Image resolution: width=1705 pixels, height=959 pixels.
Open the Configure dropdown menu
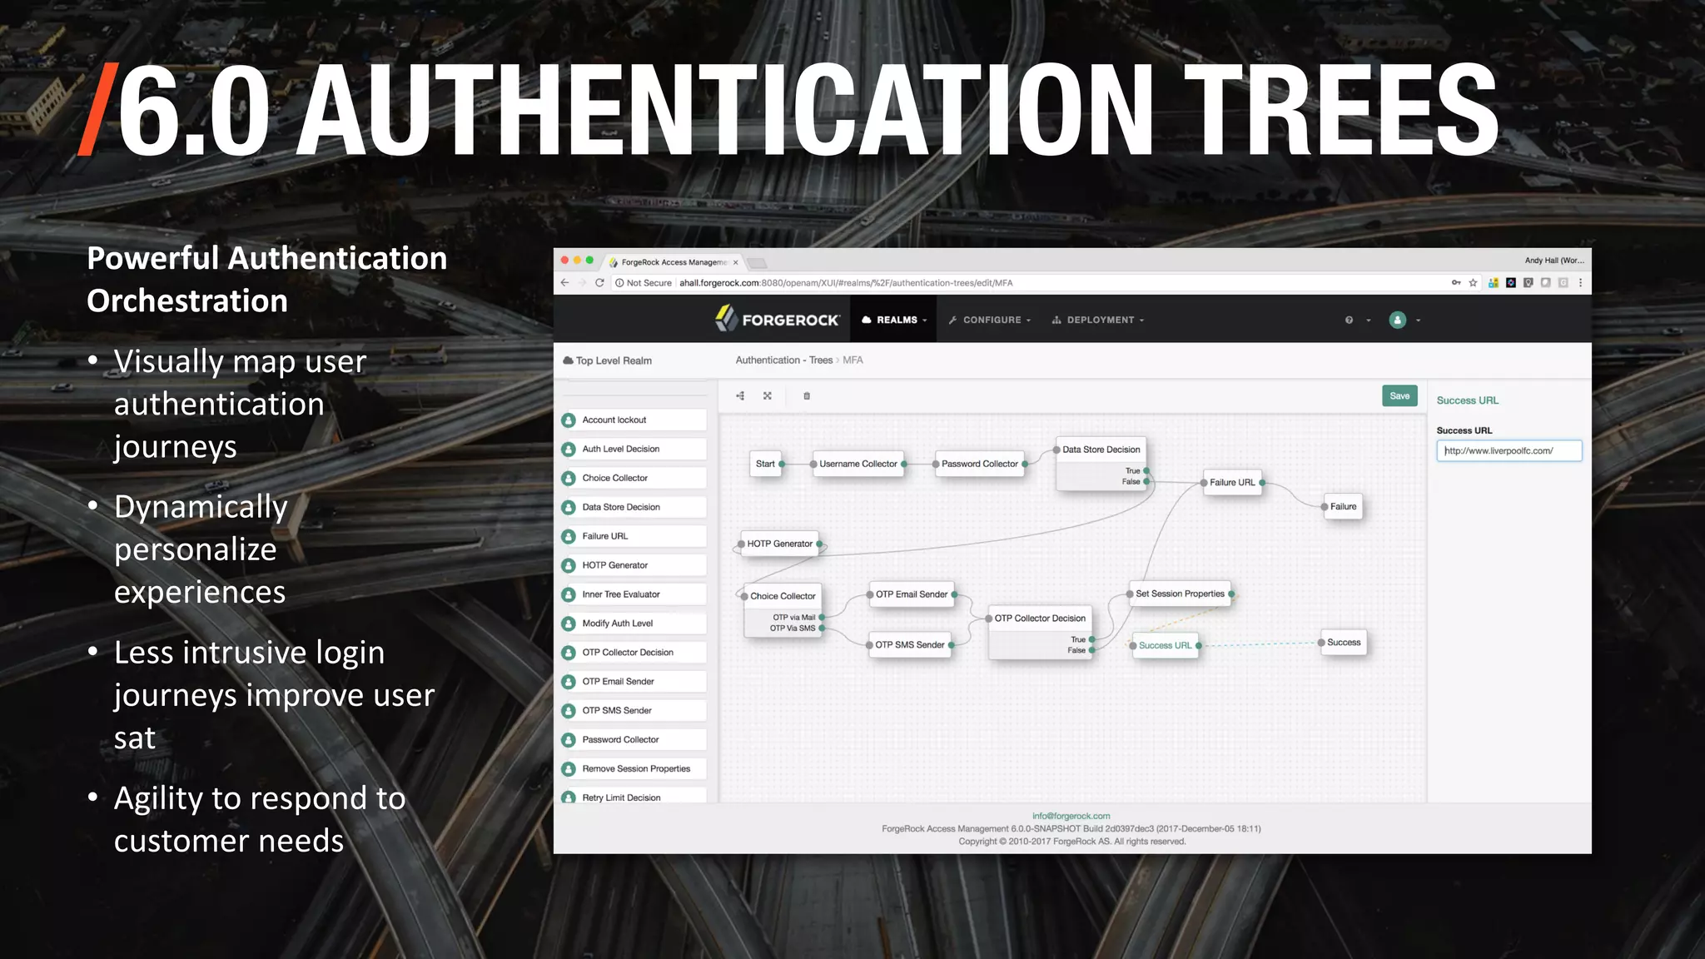point(990,320)
